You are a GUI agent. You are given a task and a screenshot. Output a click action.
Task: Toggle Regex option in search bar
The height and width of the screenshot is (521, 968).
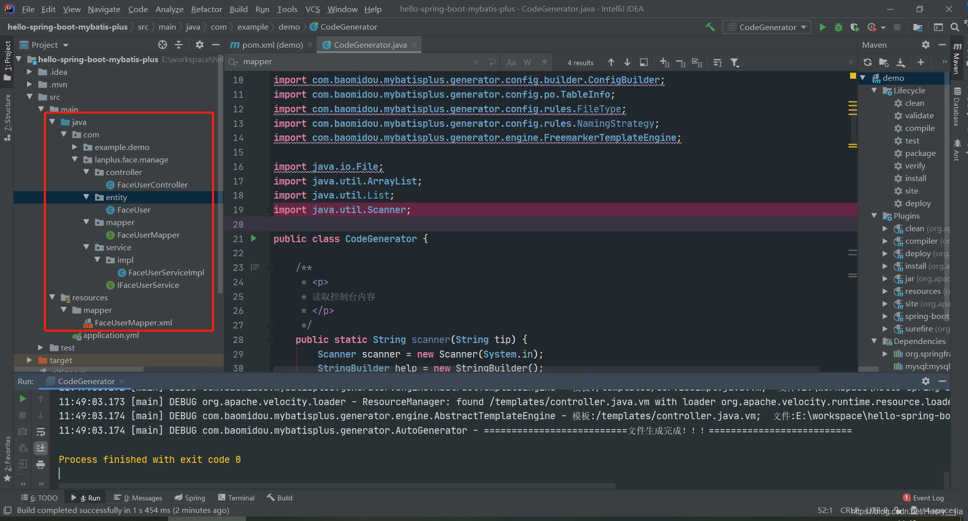tap(544, 62)
